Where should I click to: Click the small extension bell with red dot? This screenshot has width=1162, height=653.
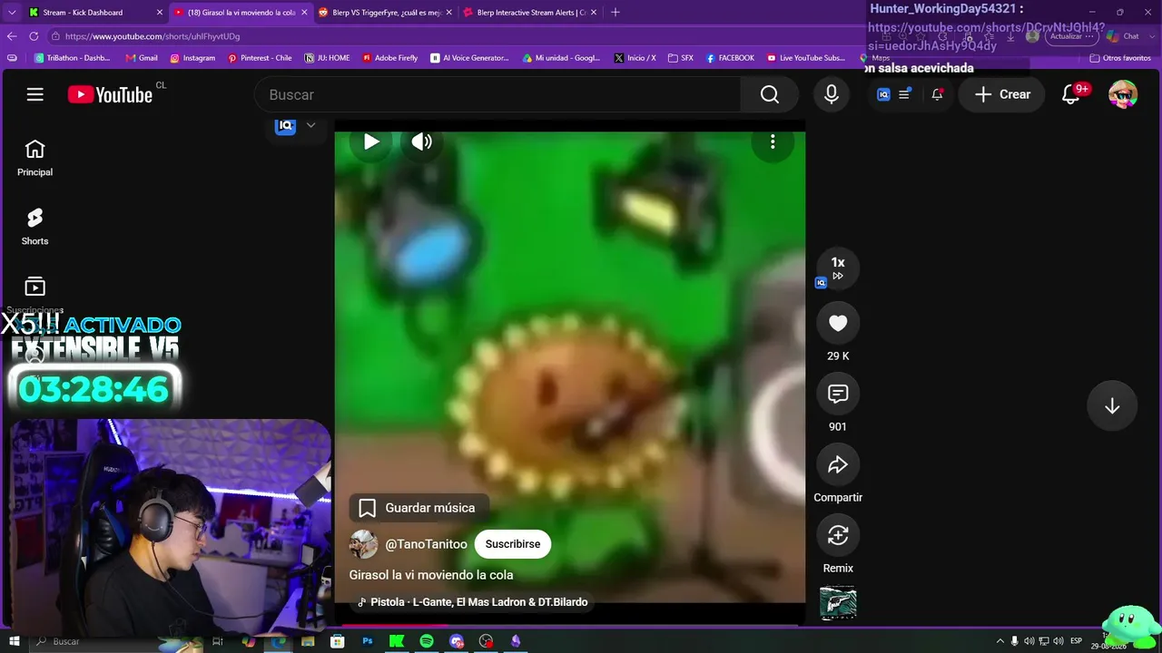click(937, 94)
